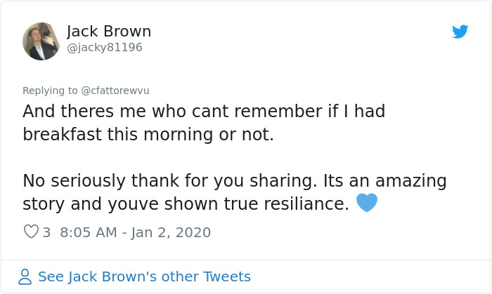The height and width of the screenshot is (294, 492).
Task: Like the tweet with the heart icon
Action: pos(31,232)
